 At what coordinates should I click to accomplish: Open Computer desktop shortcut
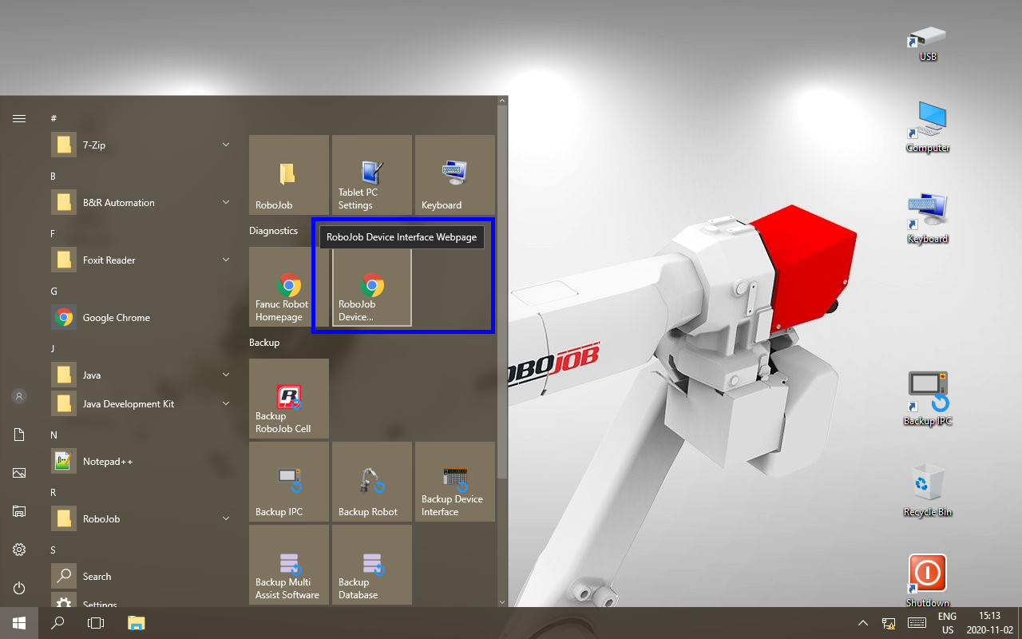927,127
